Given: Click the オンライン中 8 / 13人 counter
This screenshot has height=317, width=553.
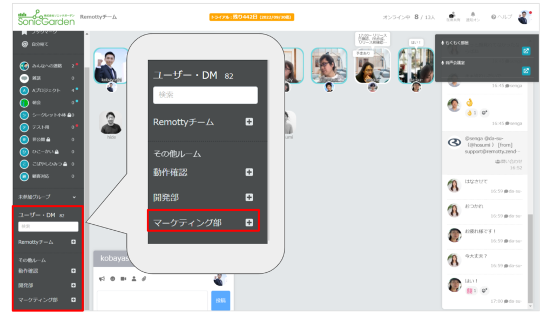Looking at the screenshot, I should [x=409, y=17].
